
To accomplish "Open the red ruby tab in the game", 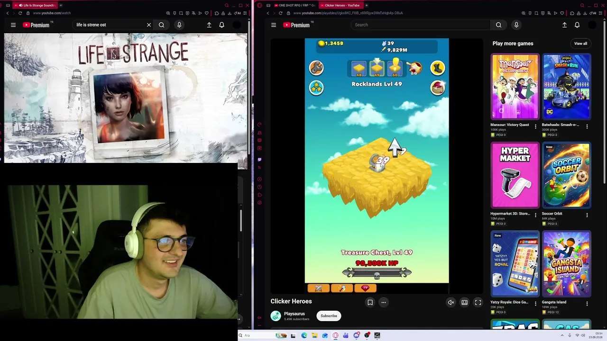I will tap(365, 288).
